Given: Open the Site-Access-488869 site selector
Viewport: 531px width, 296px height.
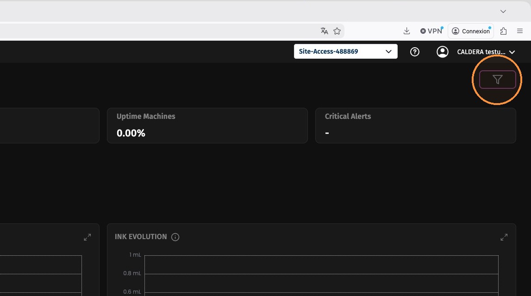Looking at the screenshot, I should coord(345,51).
